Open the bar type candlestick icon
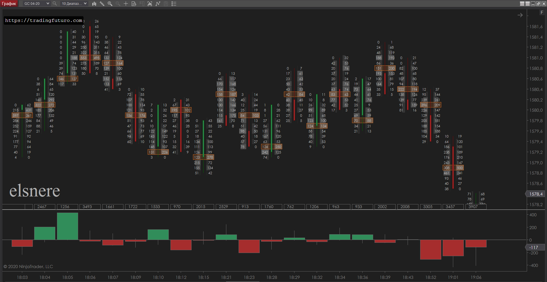 point(94,4)
